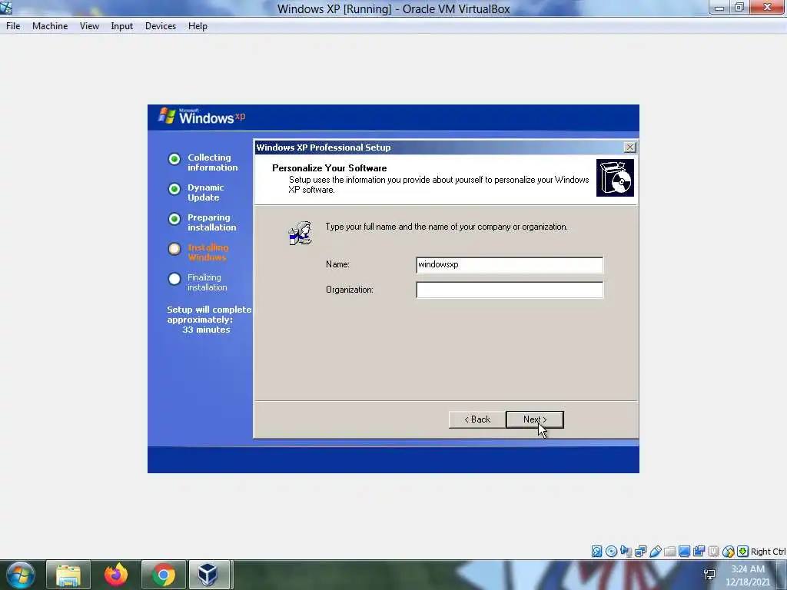Open the Machine menu
Screen dimensions: 787x590
pyautogui.click(x=50, y=26)
